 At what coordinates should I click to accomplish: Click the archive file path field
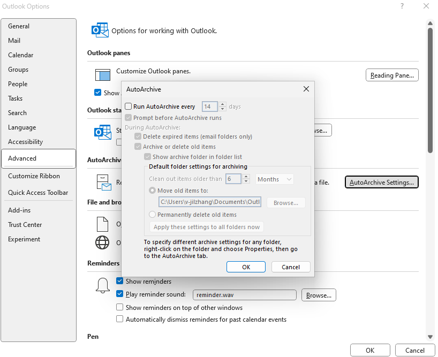click(x=210, y=202)
